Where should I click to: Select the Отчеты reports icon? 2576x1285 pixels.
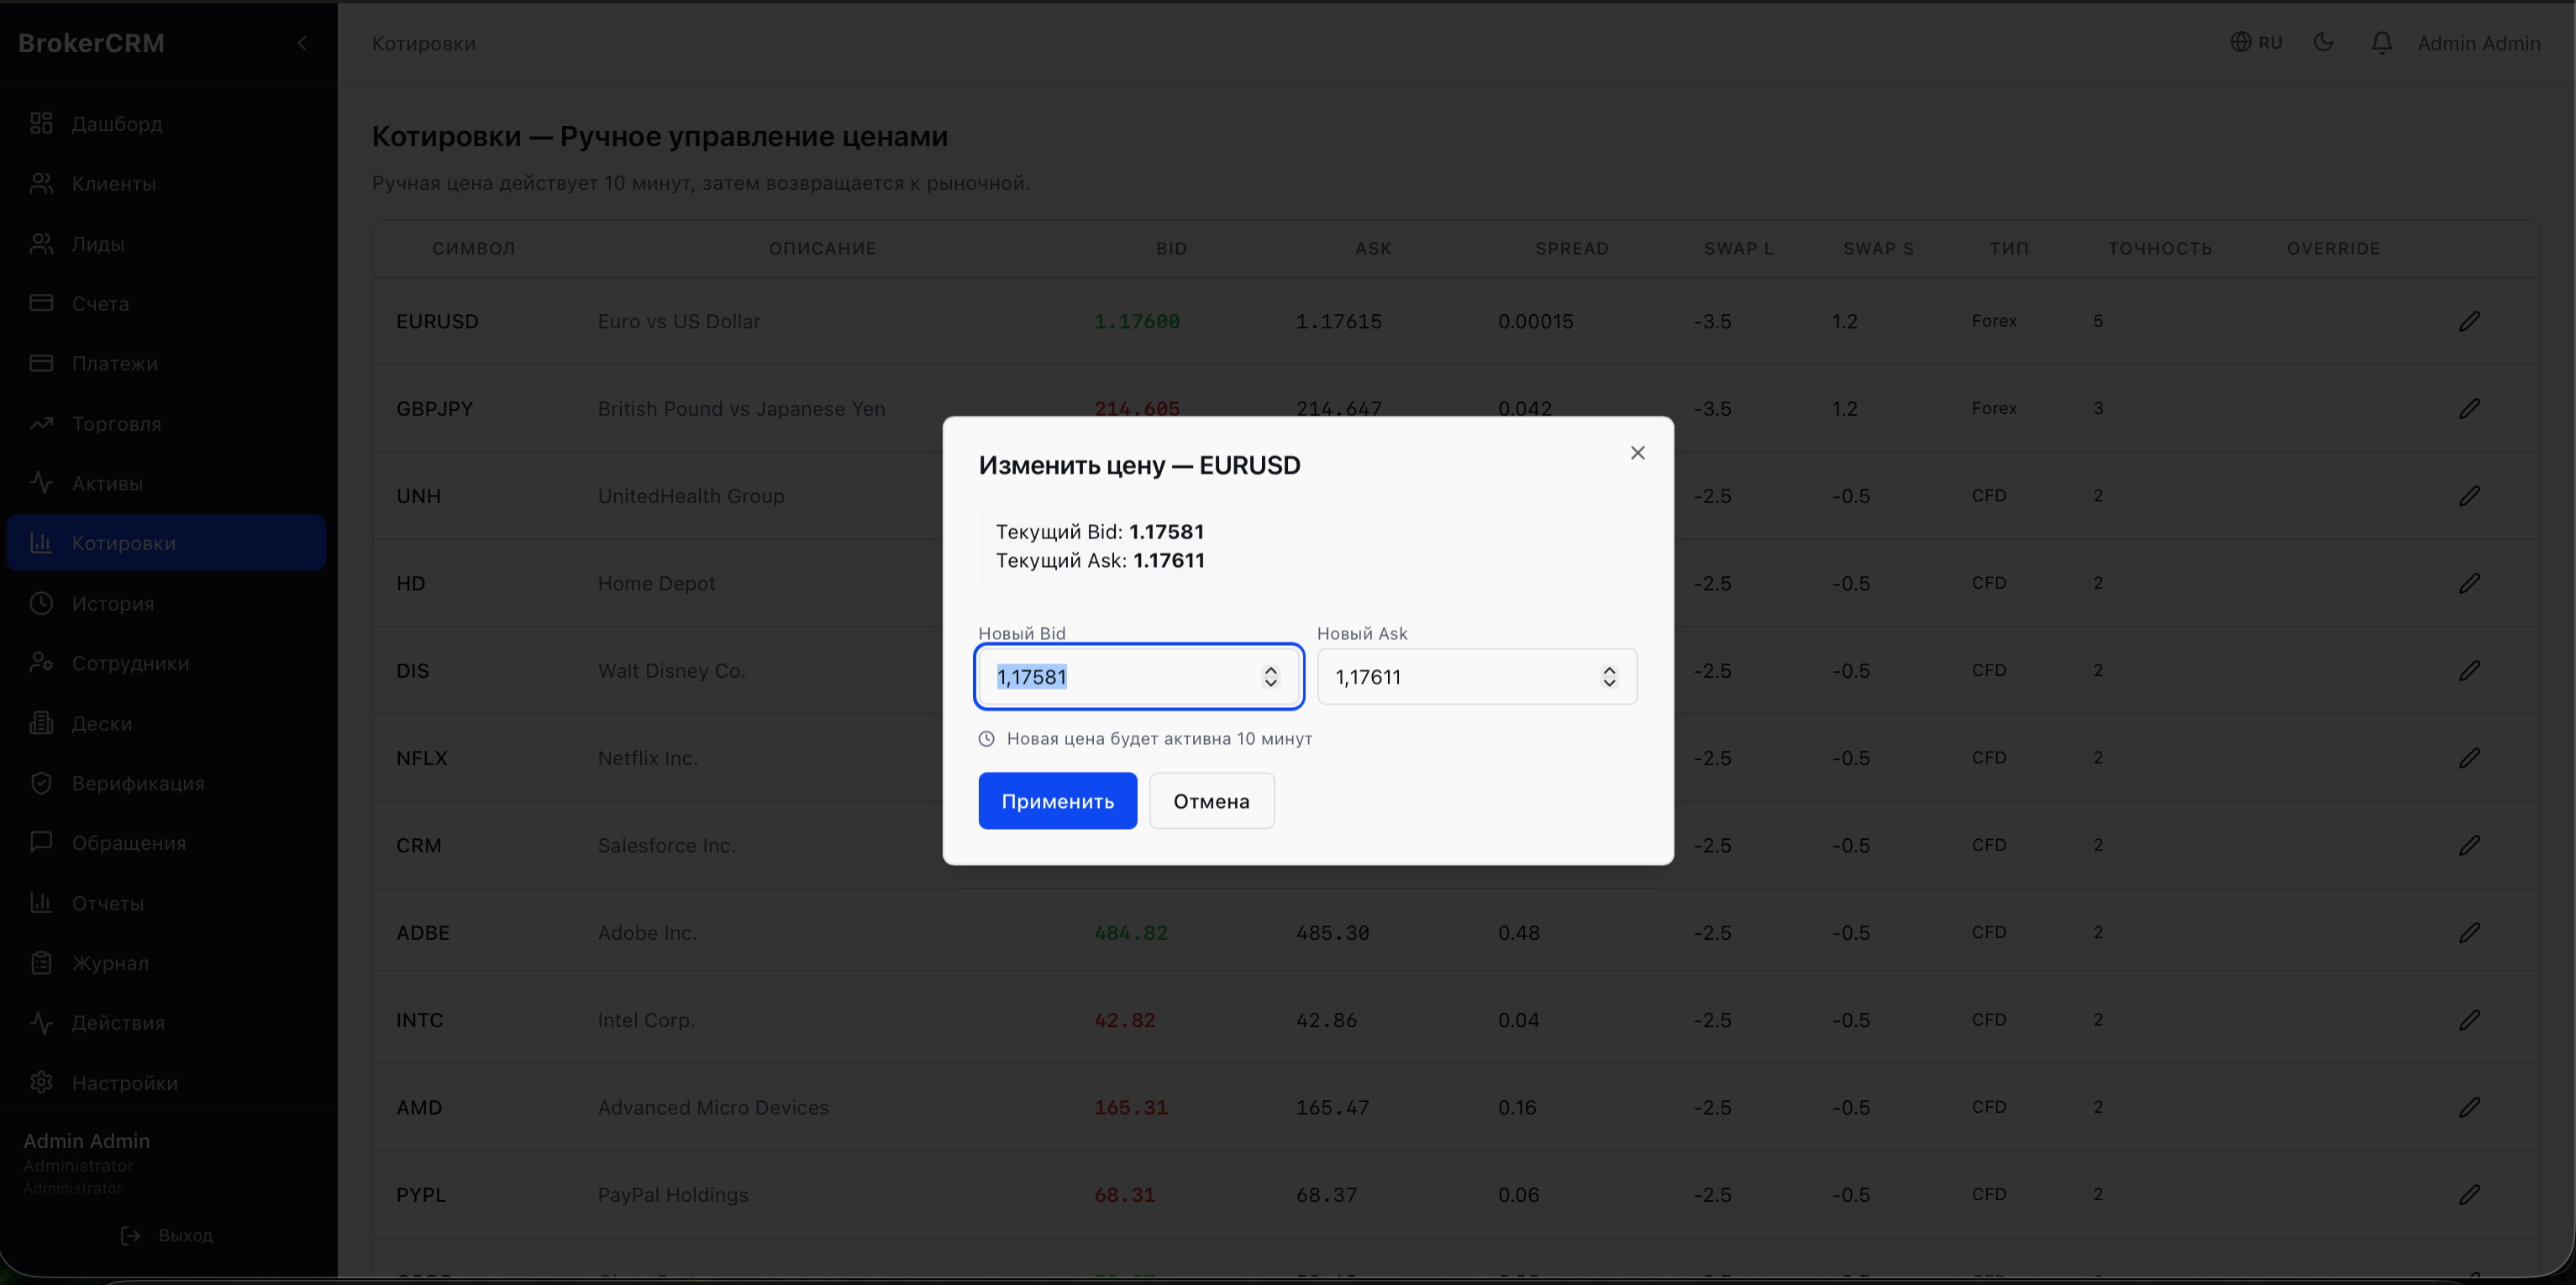tap(41, 903)
